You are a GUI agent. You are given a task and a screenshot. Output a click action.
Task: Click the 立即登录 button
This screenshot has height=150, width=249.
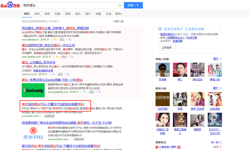tap(166, 48)
